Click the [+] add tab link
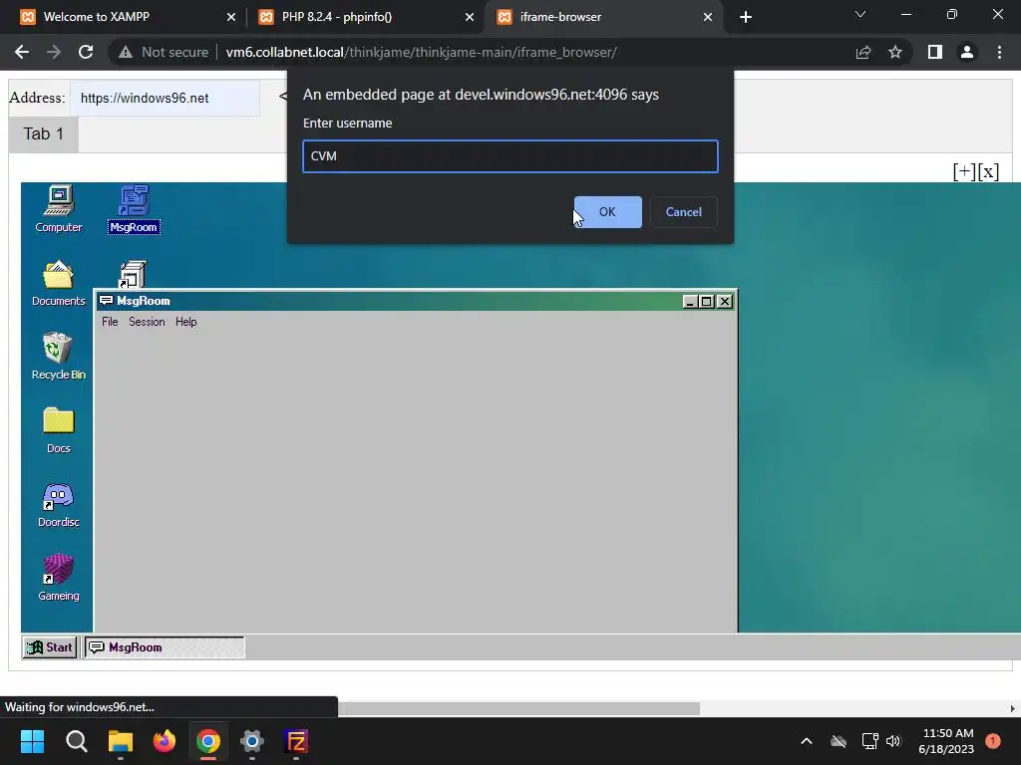The height and width of the screenshot is (765, 1021). coord(964,171)
